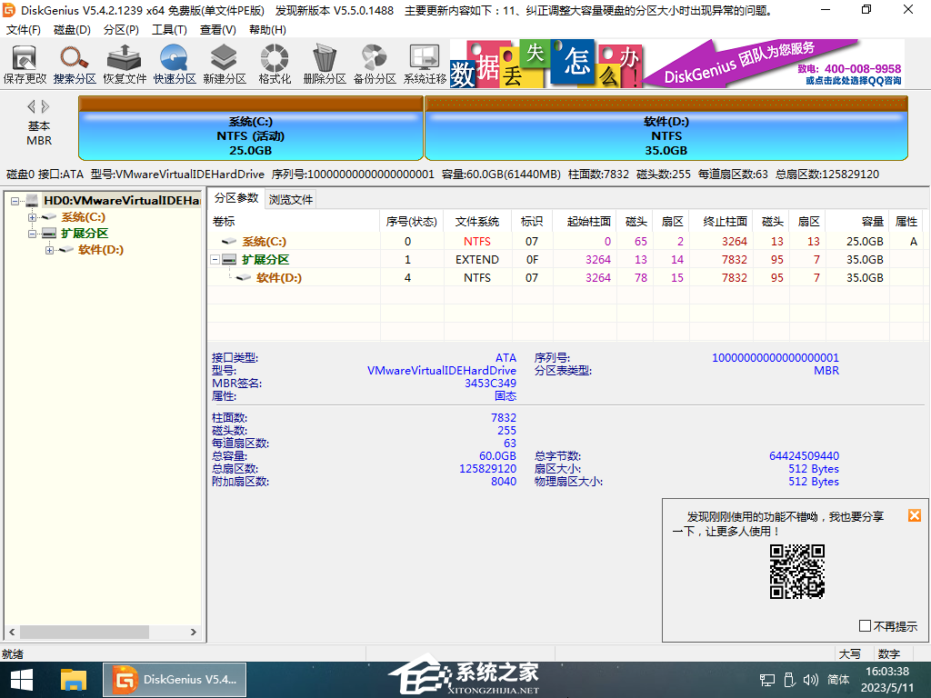Viewport: 931px width, 698px height.
Task: Open File Explorer from the taskbar
Action: click(73, 680)
